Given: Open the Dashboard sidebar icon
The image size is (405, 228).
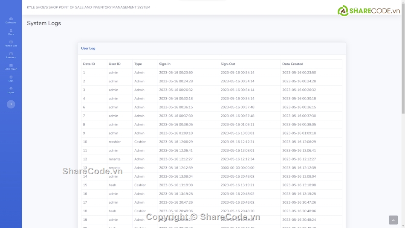Looking at the screenshot, I should coord(11,20).
